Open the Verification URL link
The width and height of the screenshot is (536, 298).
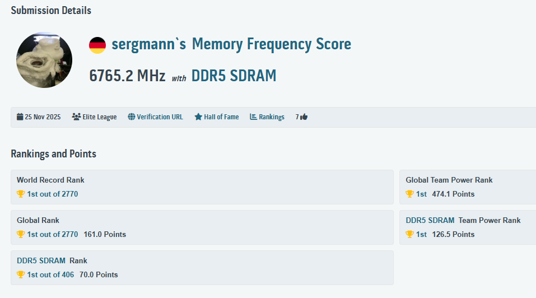[x=160, y=117]
